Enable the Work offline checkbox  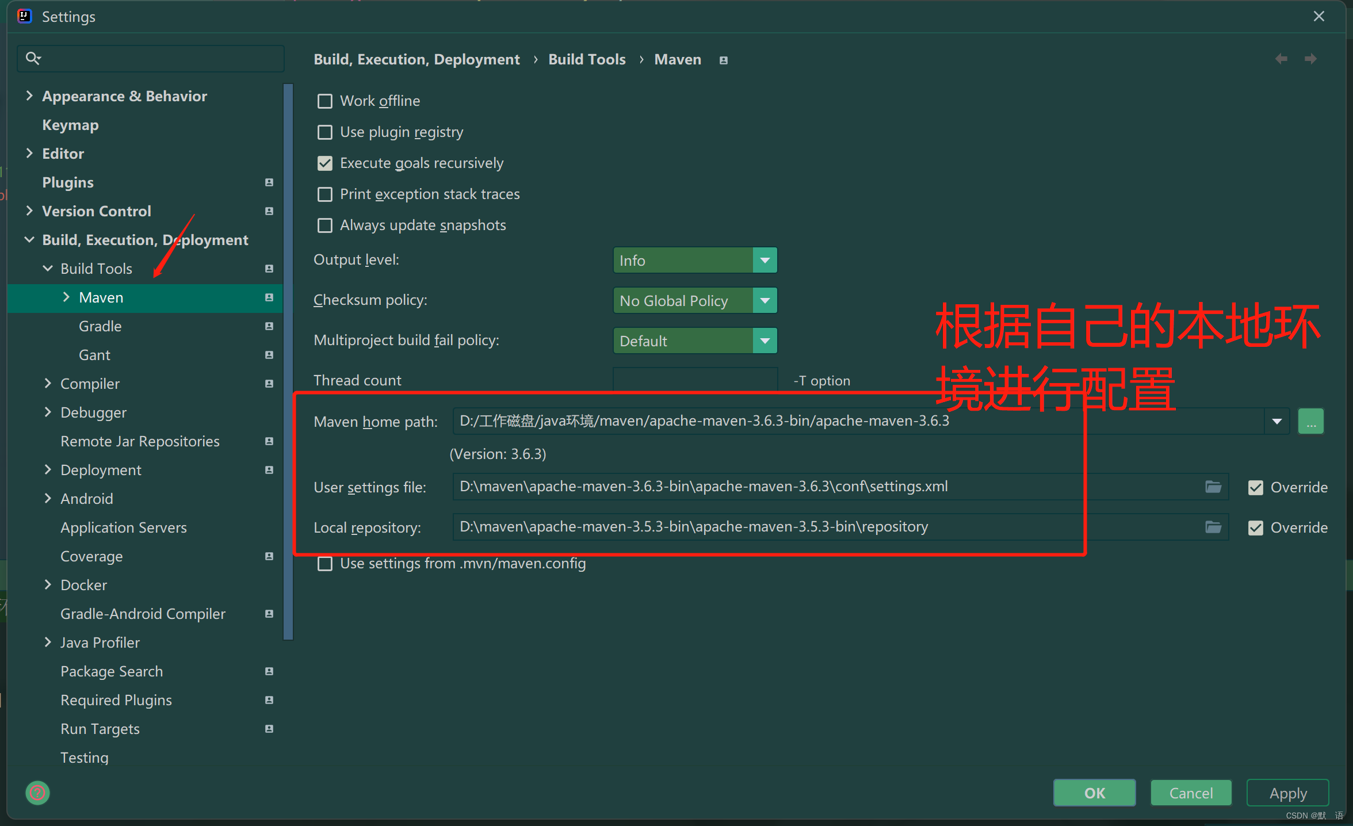[x=325, y=101]
